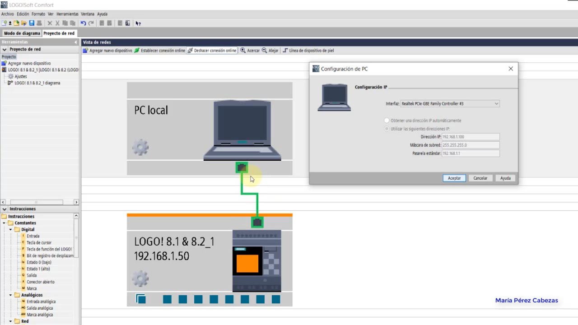Click Agregar nuevo dispositivo toolbar button

click(107, 51)
